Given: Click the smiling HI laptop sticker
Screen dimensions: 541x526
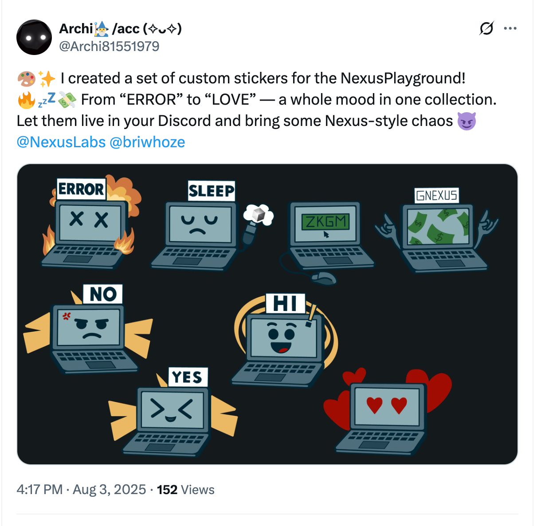Looking at the screenshot, I should 284,339.
